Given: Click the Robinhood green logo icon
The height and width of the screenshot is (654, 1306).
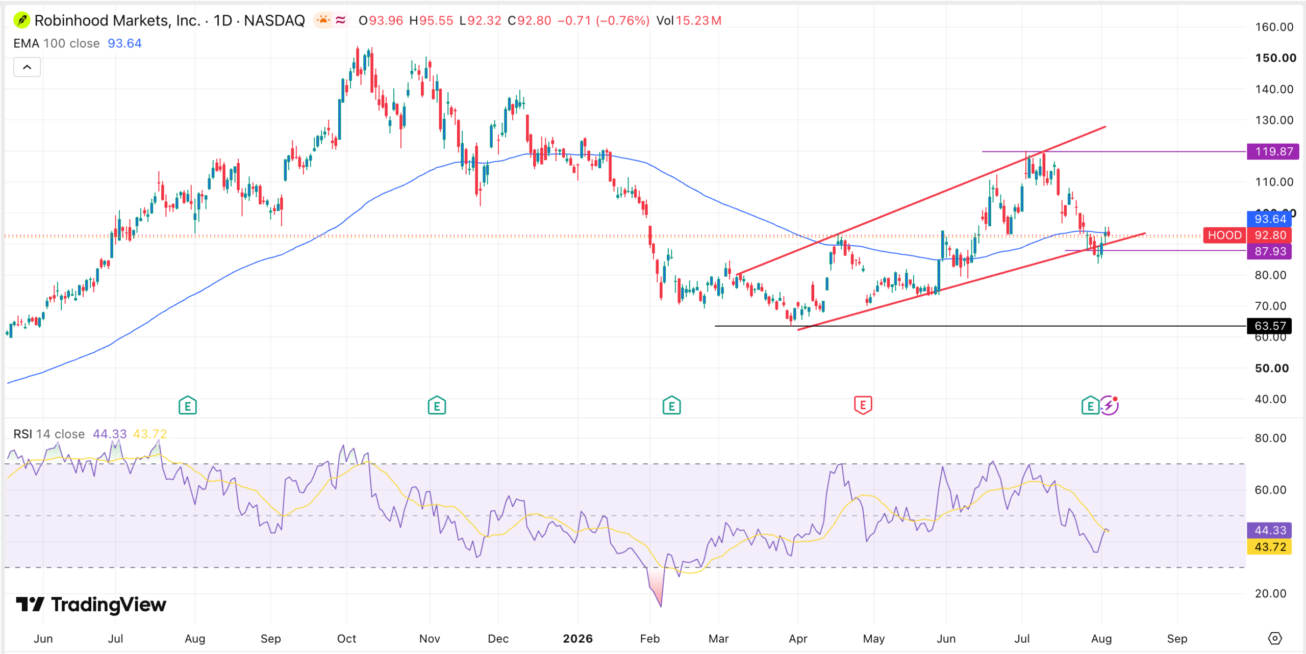Looking at the screenshot, I should [21, 20].
